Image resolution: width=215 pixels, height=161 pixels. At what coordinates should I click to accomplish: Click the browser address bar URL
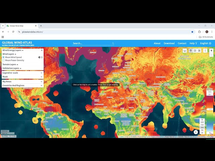[x=32, y=32]
